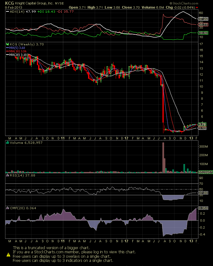Screen dimensions: 213x266
Task: Click the 3.10 MA(20) price tag on axis
Action: click(x=202, y=128)
